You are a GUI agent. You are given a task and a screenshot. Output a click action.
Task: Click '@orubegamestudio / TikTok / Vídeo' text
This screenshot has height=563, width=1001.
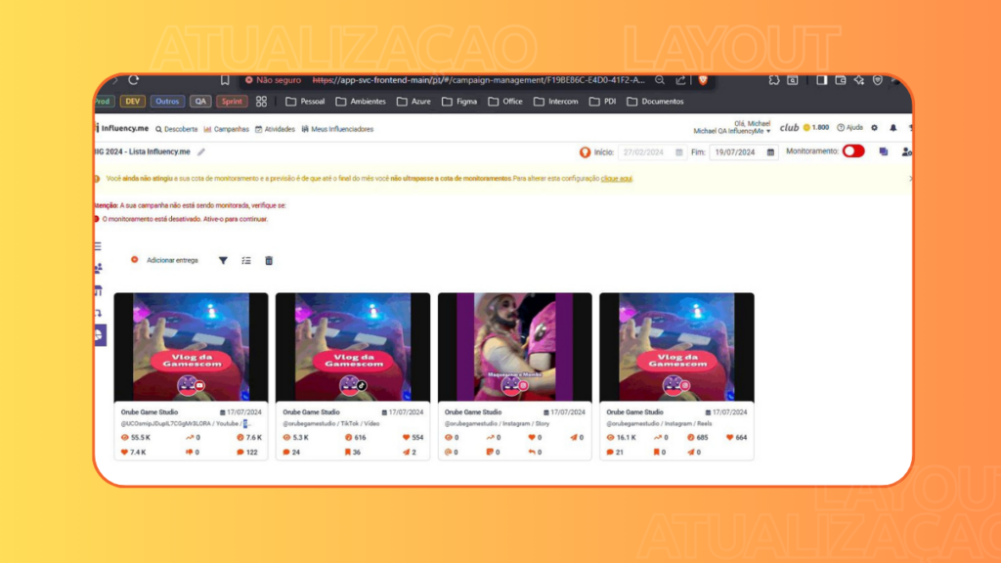coord(330,424)
